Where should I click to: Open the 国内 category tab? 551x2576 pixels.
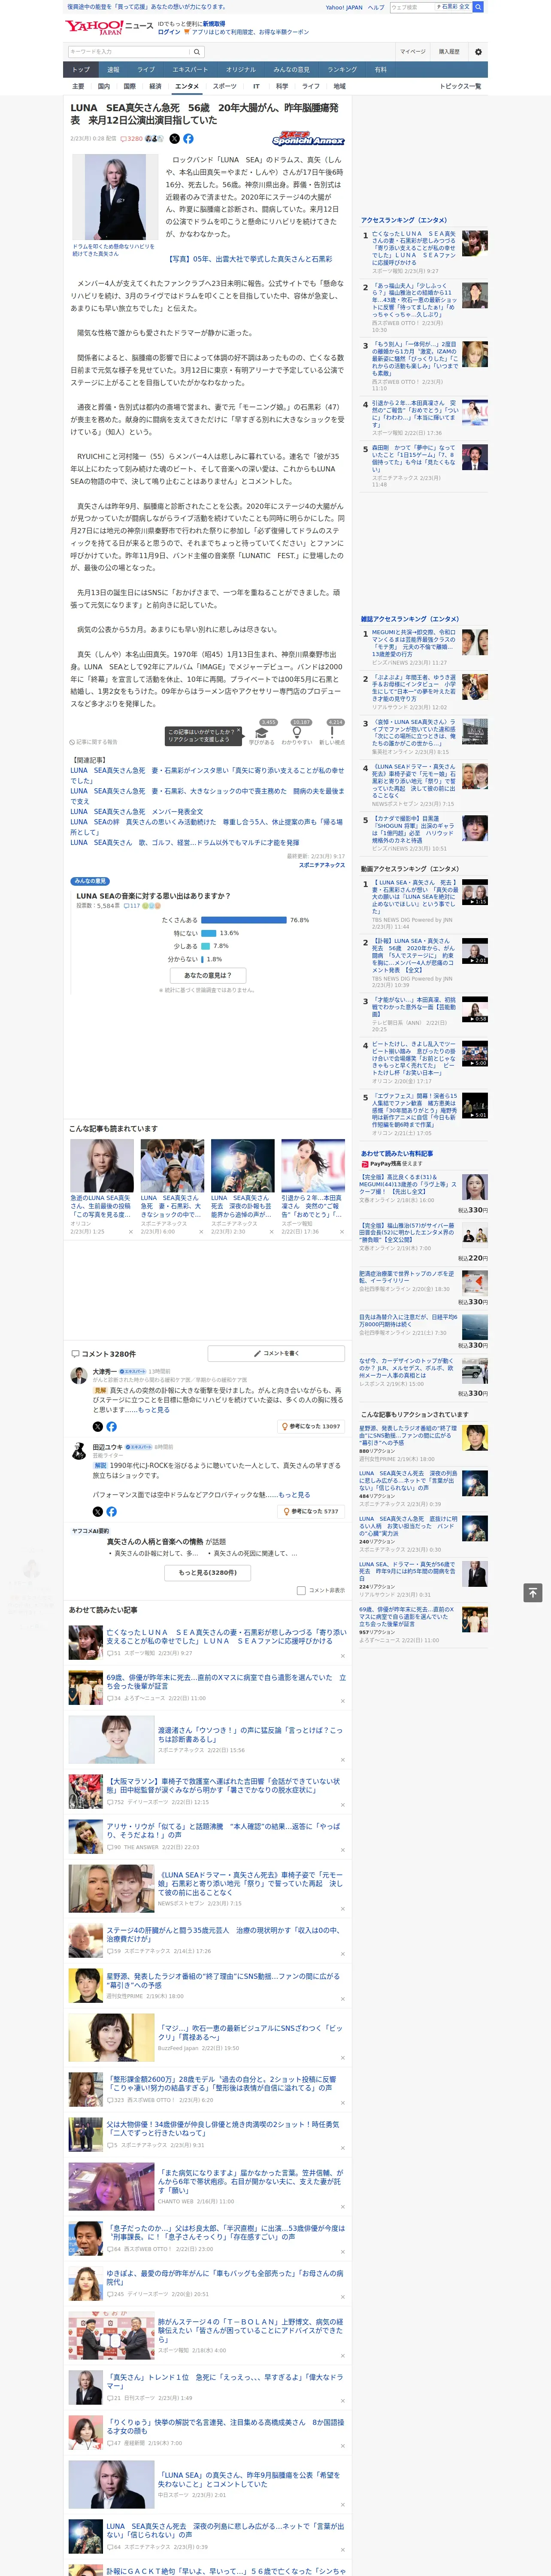pyautogui.click(x=104, y=86)
